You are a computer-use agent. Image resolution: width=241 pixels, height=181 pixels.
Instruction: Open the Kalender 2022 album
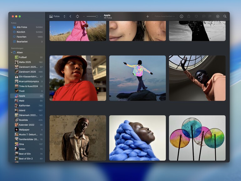27,125
